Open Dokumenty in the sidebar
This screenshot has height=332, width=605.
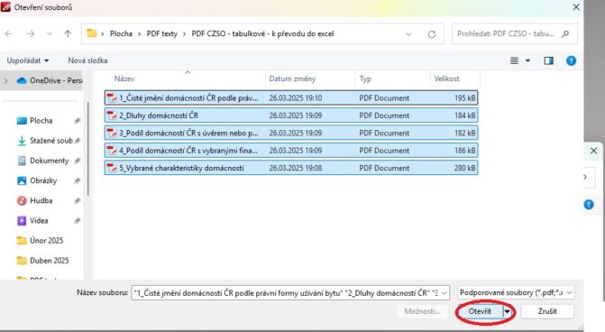click(43, 161)
